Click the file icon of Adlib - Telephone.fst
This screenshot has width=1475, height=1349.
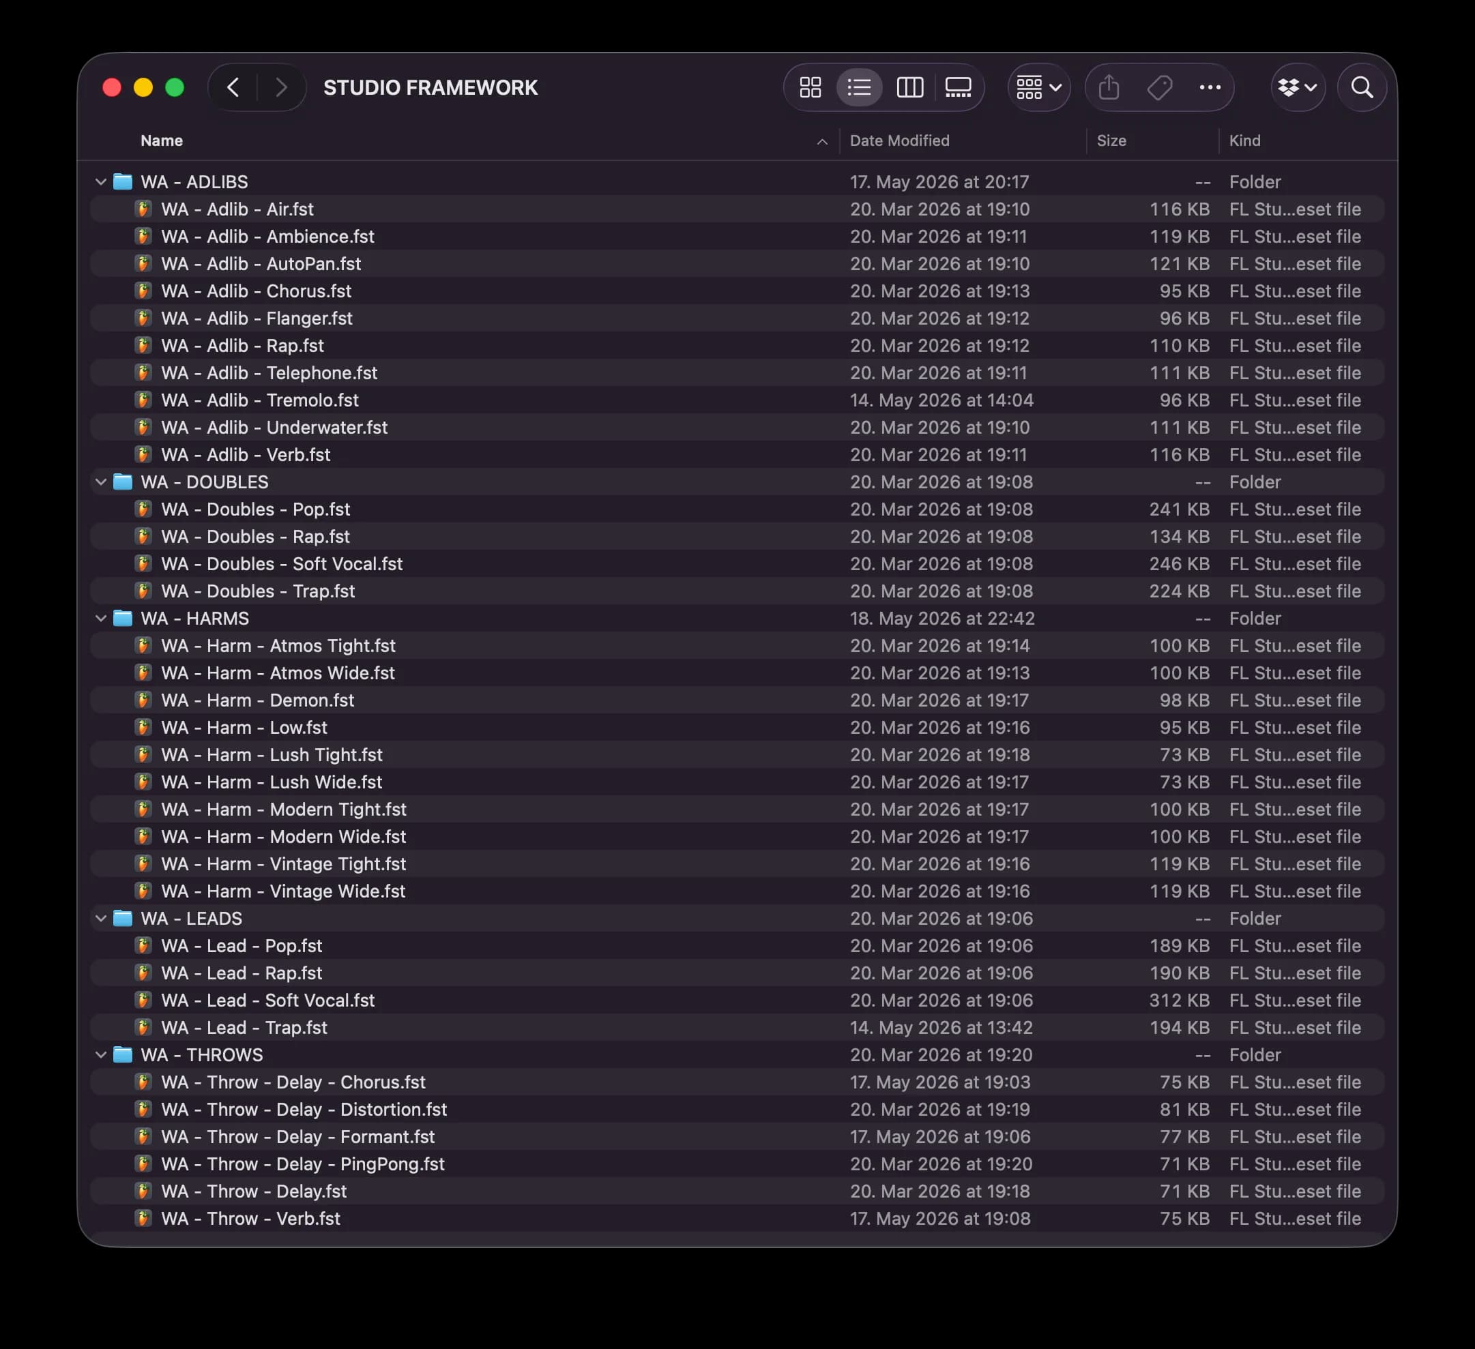tap(143, 372)
